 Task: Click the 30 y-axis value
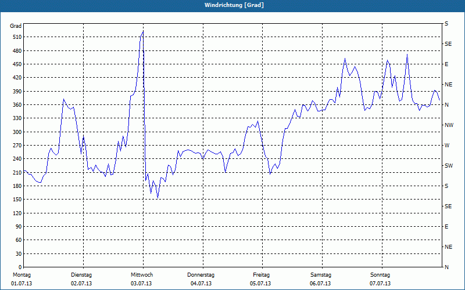[19, 254]
